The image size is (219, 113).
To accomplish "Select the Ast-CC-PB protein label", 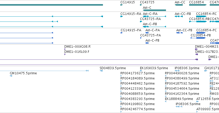I will pos(184,30).
